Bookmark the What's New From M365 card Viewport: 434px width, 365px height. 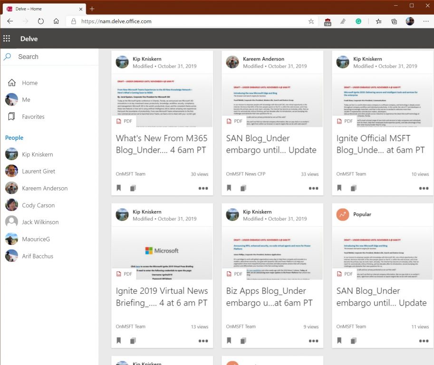119,188
